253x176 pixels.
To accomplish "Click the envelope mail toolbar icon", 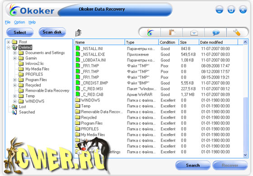I will tap(194, 32).
